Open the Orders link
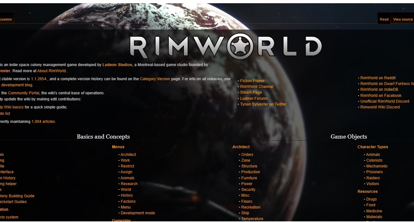The height and width of the screenshot is (222, 414). (247, 155)
